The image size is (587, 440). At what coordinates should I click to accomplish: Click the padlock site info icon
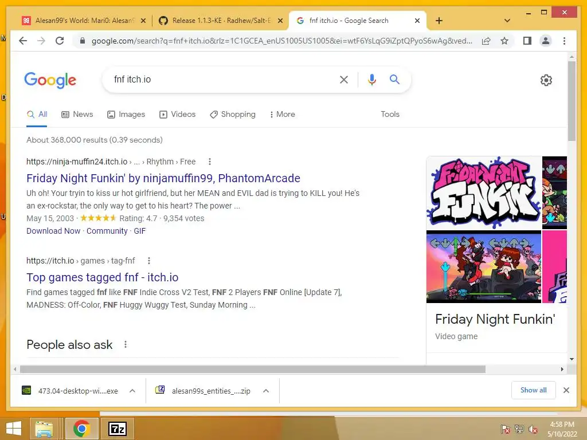[x=83, y=41]
